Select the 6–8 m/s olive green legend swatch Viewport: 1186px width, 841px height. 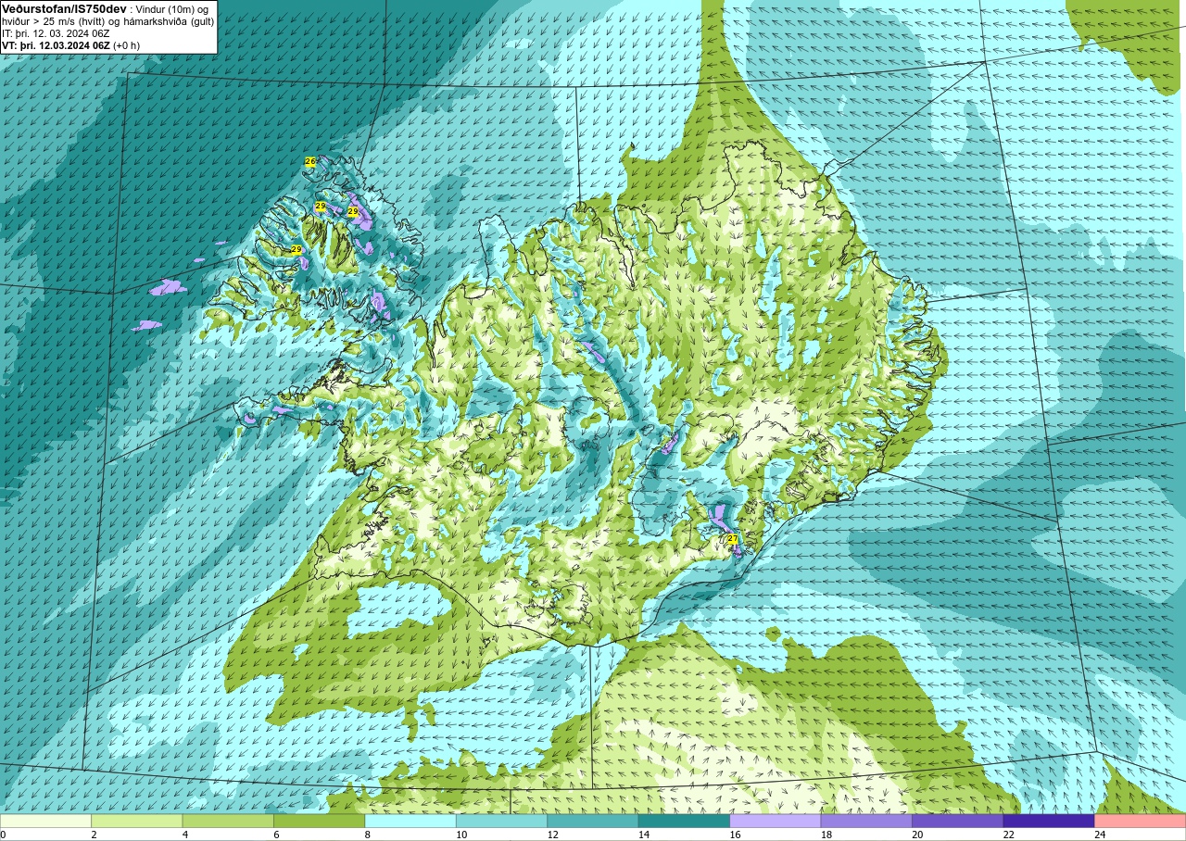[319, 821]
